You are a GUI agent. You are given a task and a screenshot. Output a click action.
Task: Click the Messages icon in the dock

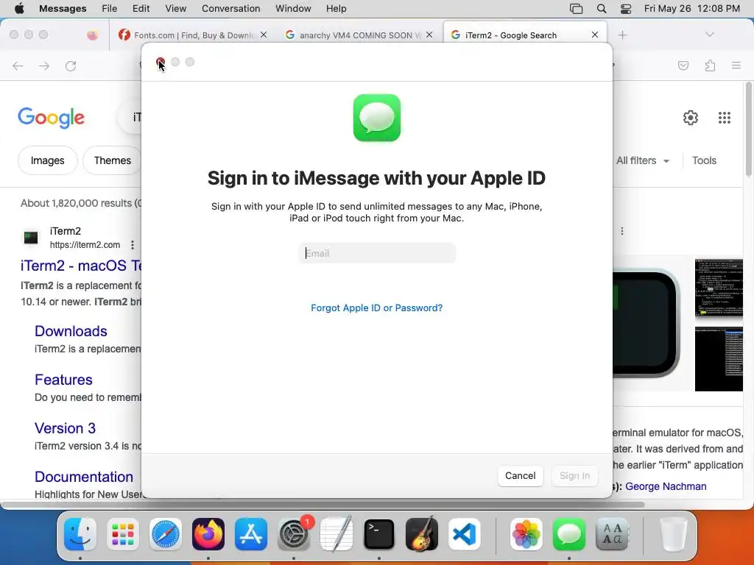click(x=569, y=534)
